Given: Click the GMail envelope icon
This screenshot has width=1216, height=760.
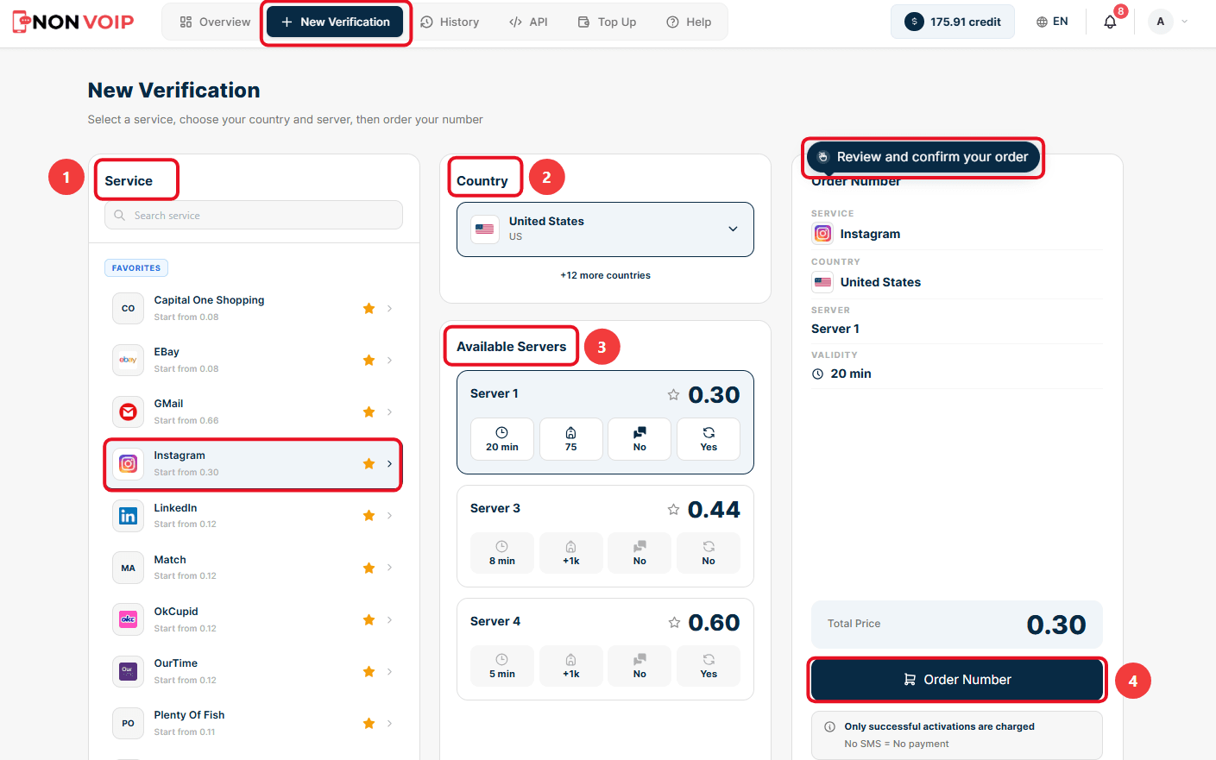Looking at the screenshot, I should (128, 411).
